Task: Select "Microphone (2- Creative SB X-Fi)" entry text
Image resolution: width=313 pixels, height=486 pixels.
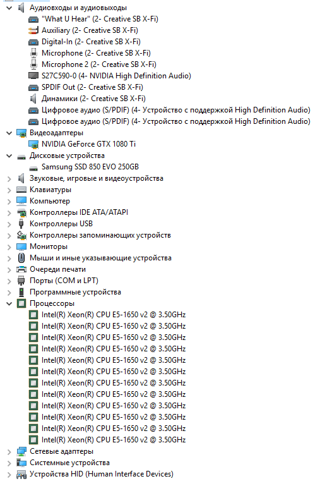Action: [x=96, y=53]
